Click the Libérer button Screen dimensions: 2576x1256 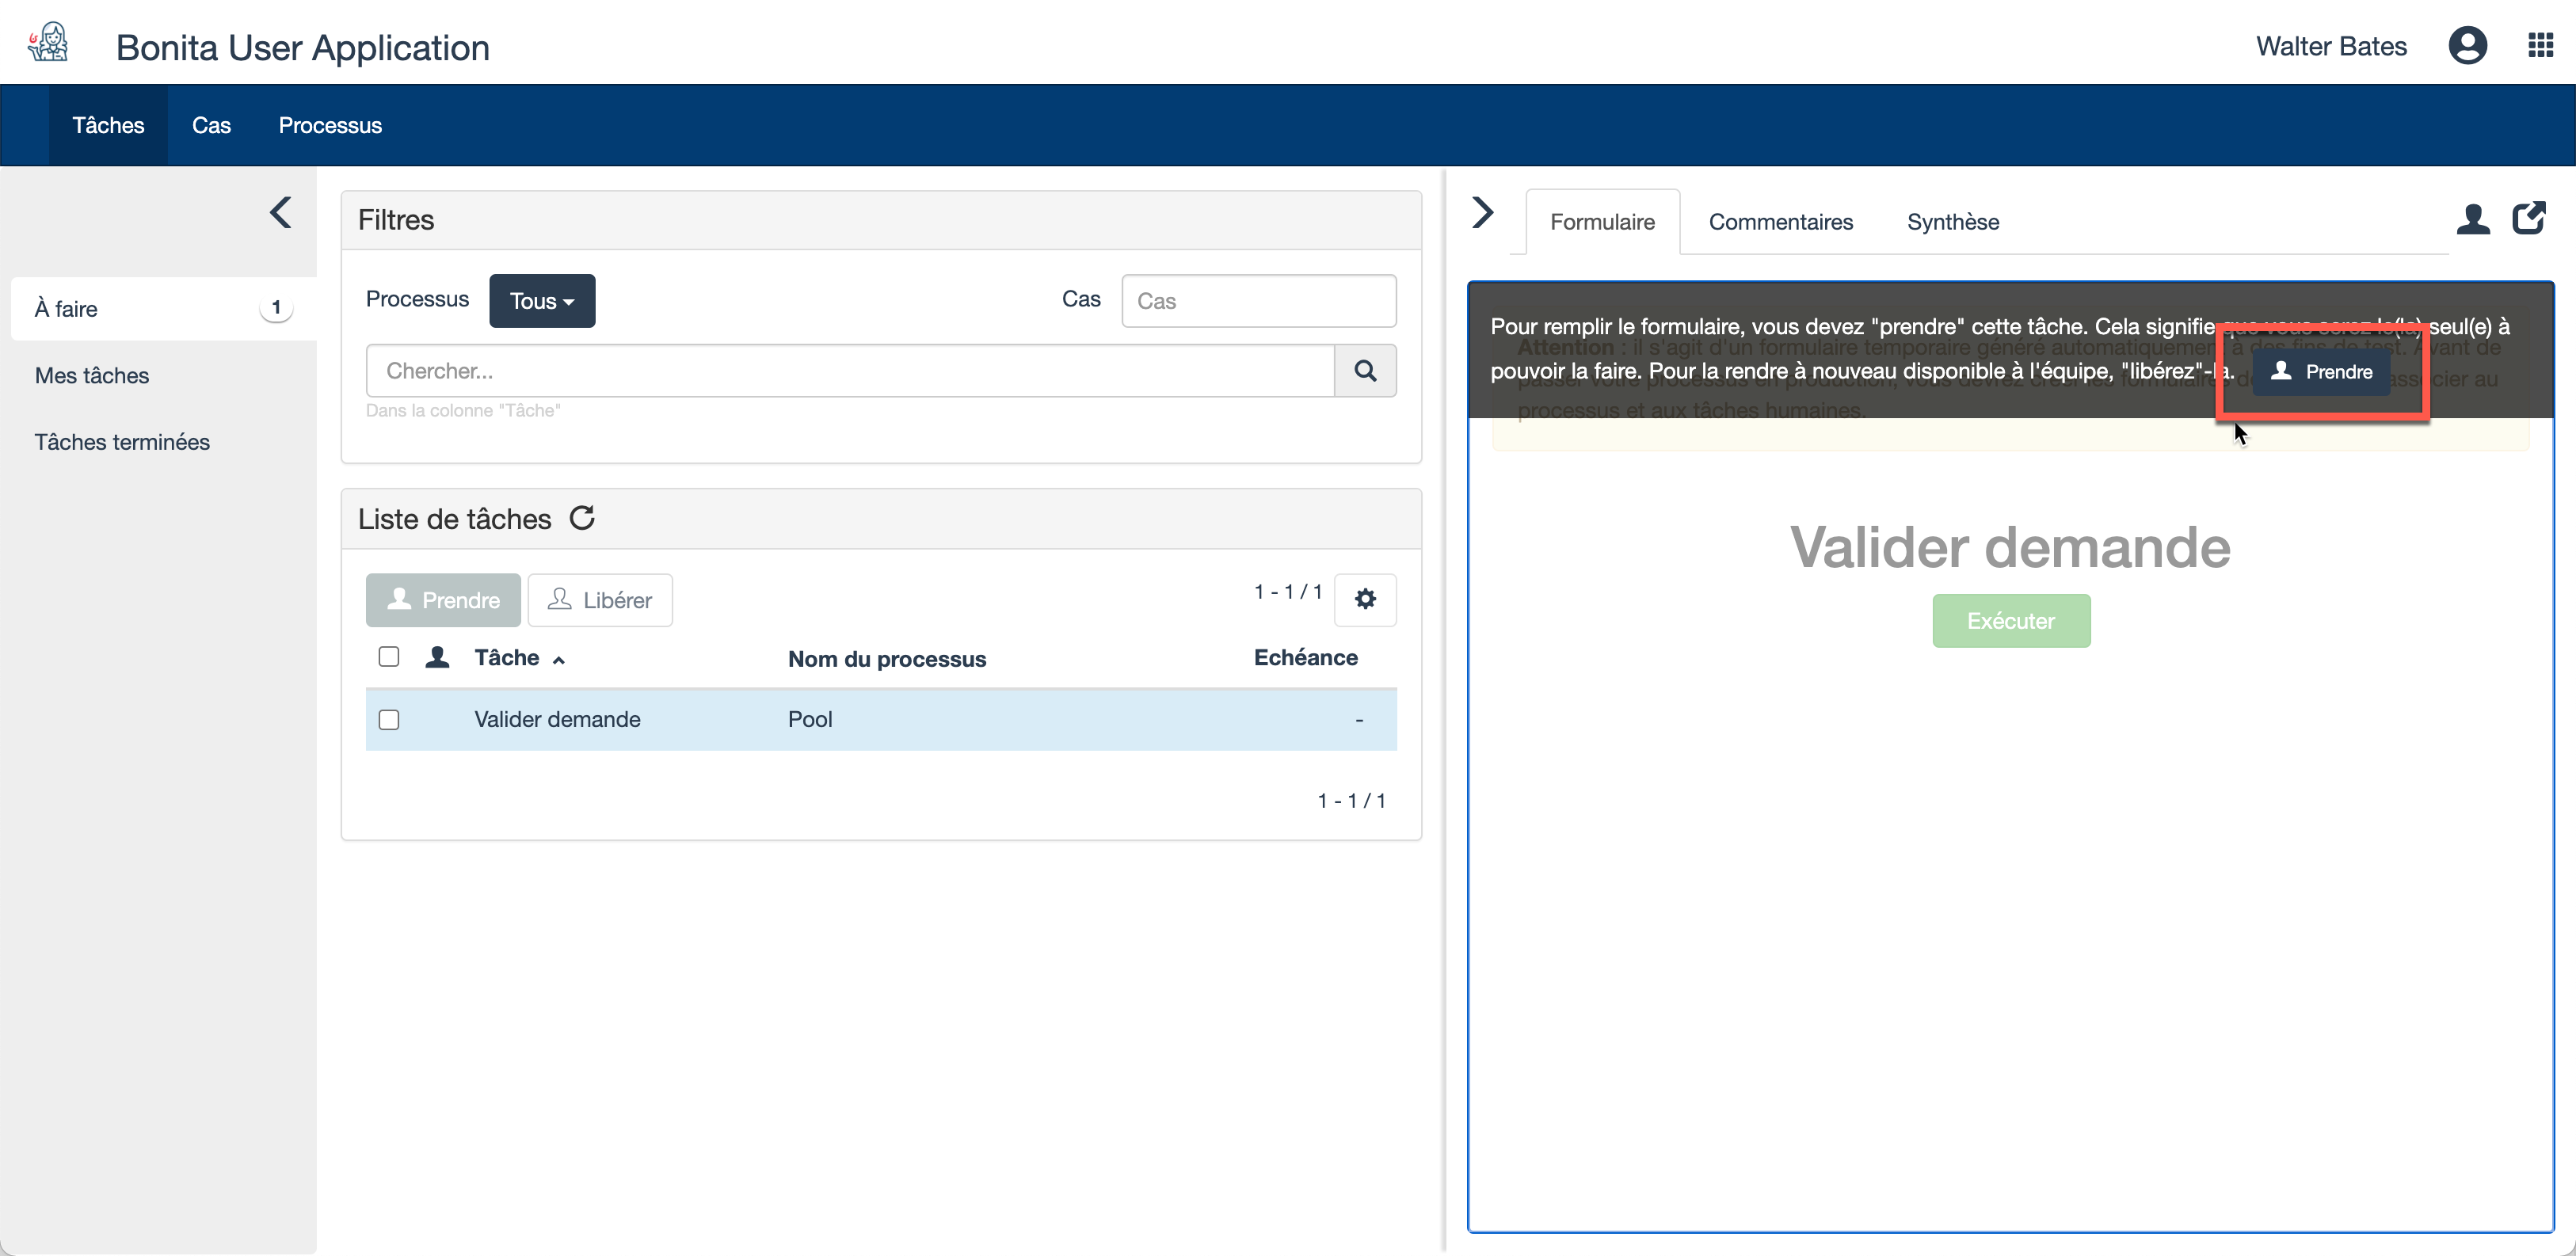click(x=600, y=600)
